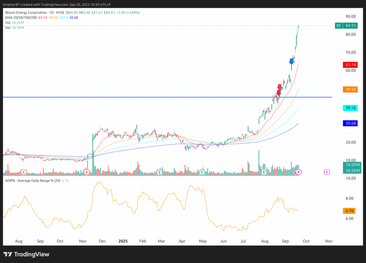Click the Feb label on time axis

tap(143, 241)
